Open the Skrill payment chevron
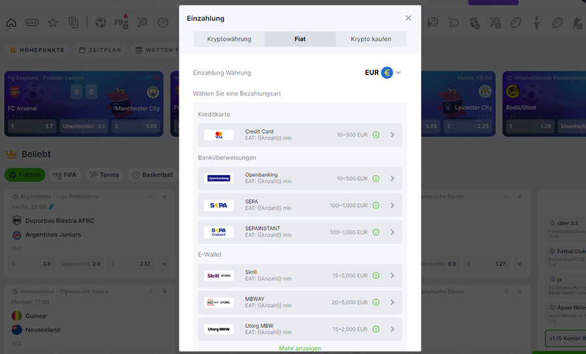 (x=392, y=276)
